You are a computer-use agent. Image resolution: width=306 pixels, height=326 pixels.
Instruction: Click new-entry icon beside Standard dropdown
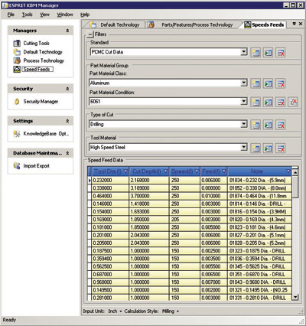[256, 53]
